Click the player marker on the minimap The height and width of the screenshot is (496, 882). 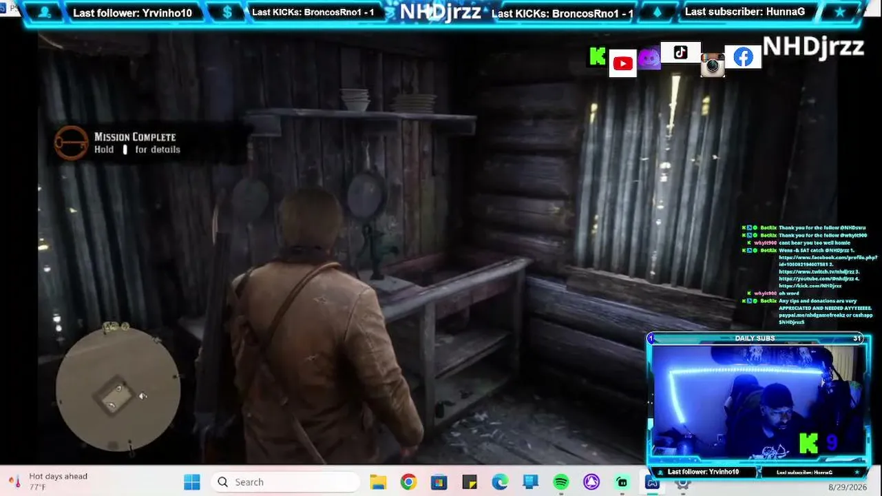(x=118, y=390)
